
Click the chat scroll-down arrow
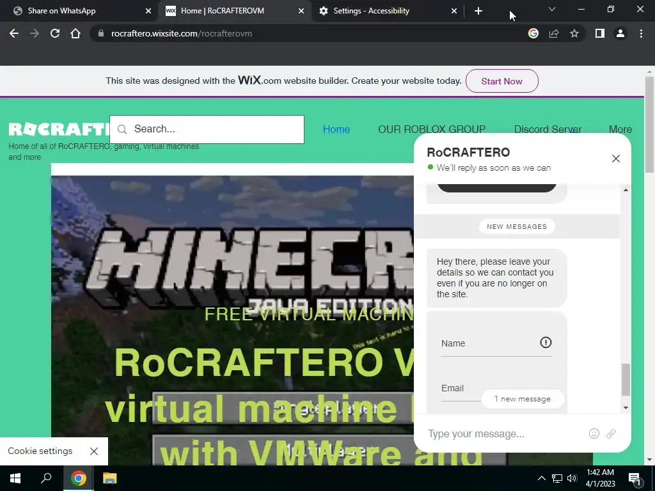click(x=626, y=408)
